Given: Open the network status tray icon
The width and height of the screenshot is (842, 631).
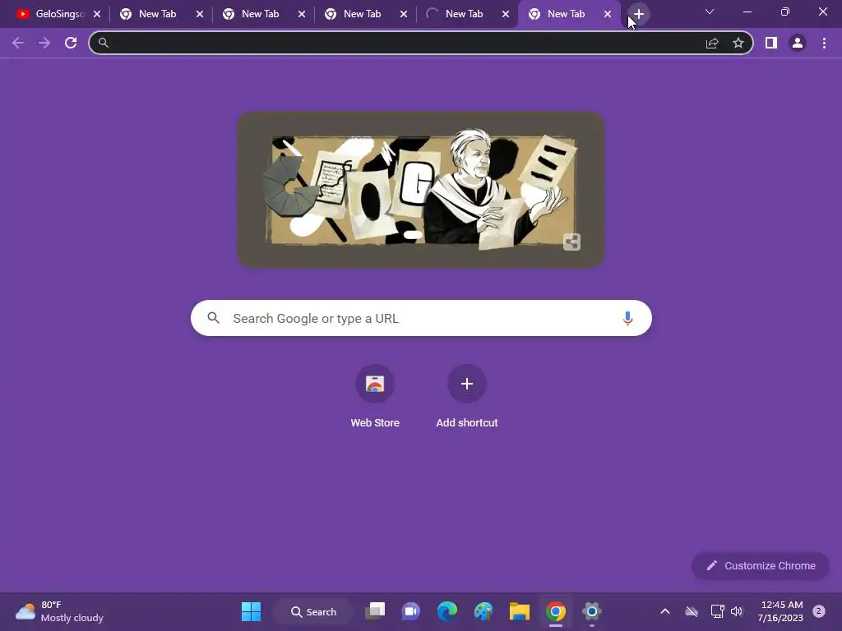Looking at the screenshot, I should point(717,611).
